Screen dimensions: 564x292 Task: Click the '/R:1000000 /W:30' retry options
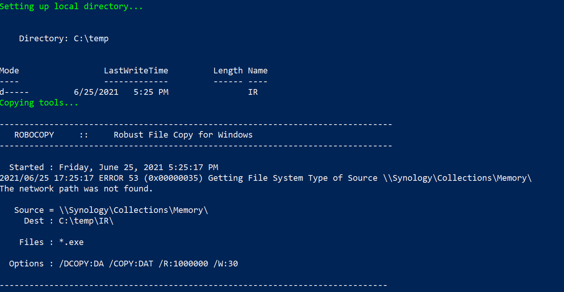pyautogui.click(x=198, y=263)
